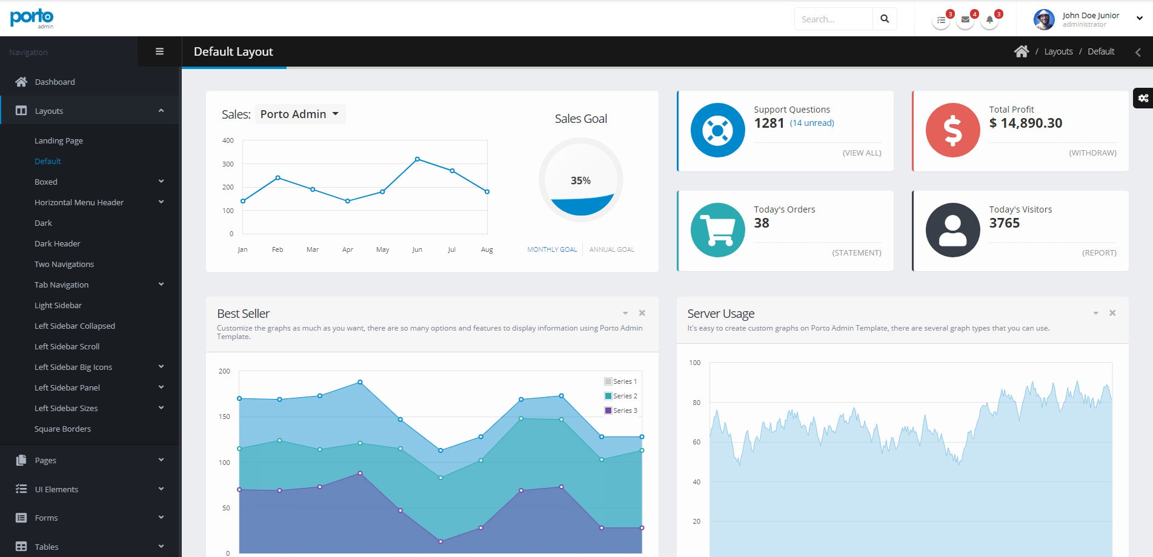Open the tasks list icon in header
The image size is (1153, 557).
coord(940,20)
